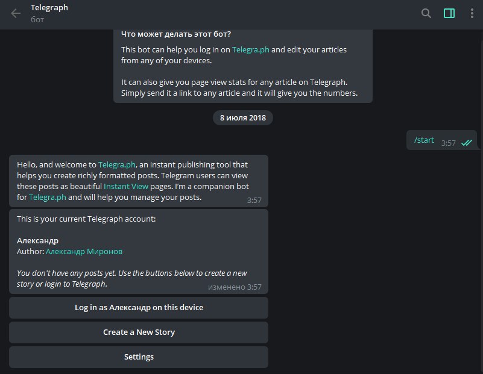Open the Telegraph bot title header
This screenshot has width=483, height=374.
(49, 8)
